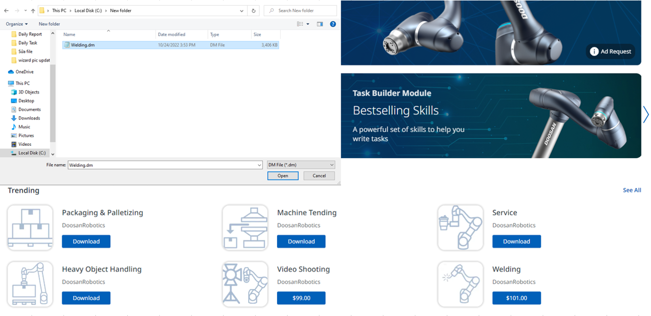
Task: Open Downloads in sidebar
Action: [x=29, y=118]
